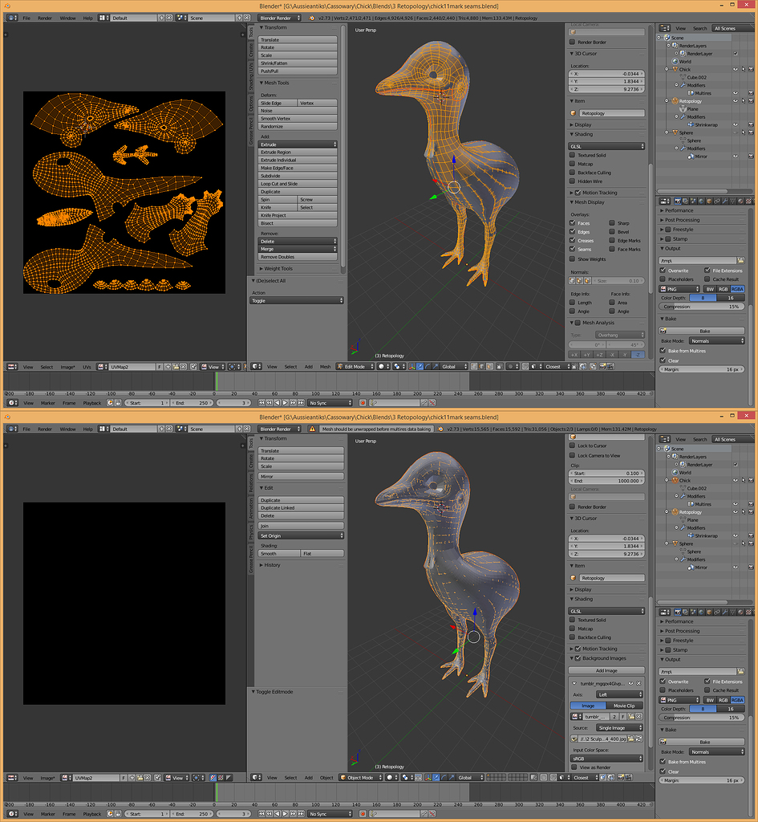Click play animation button in top window timeline
The width and height of the screenshot is (758, 822).
pos(285,403)
